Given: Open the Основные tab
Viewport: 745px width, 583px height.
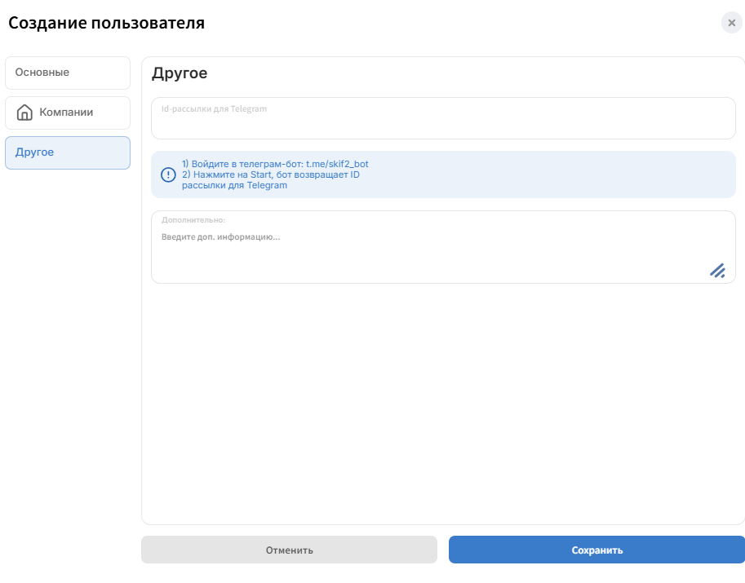Looking at the screenshot, I should pyautogui.click(x=68, y=73).
